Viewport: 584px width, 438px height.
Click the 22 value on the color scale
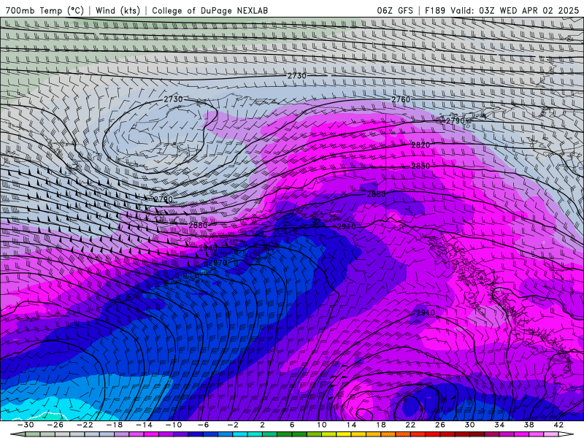tap(410, 425)
